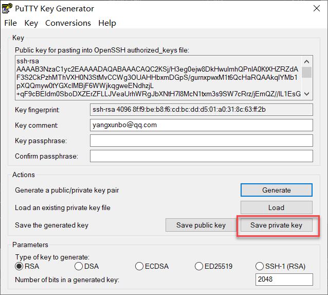Click the Save public key button
This screenshot has width=328, height=295.
click(x=201, y=225)
